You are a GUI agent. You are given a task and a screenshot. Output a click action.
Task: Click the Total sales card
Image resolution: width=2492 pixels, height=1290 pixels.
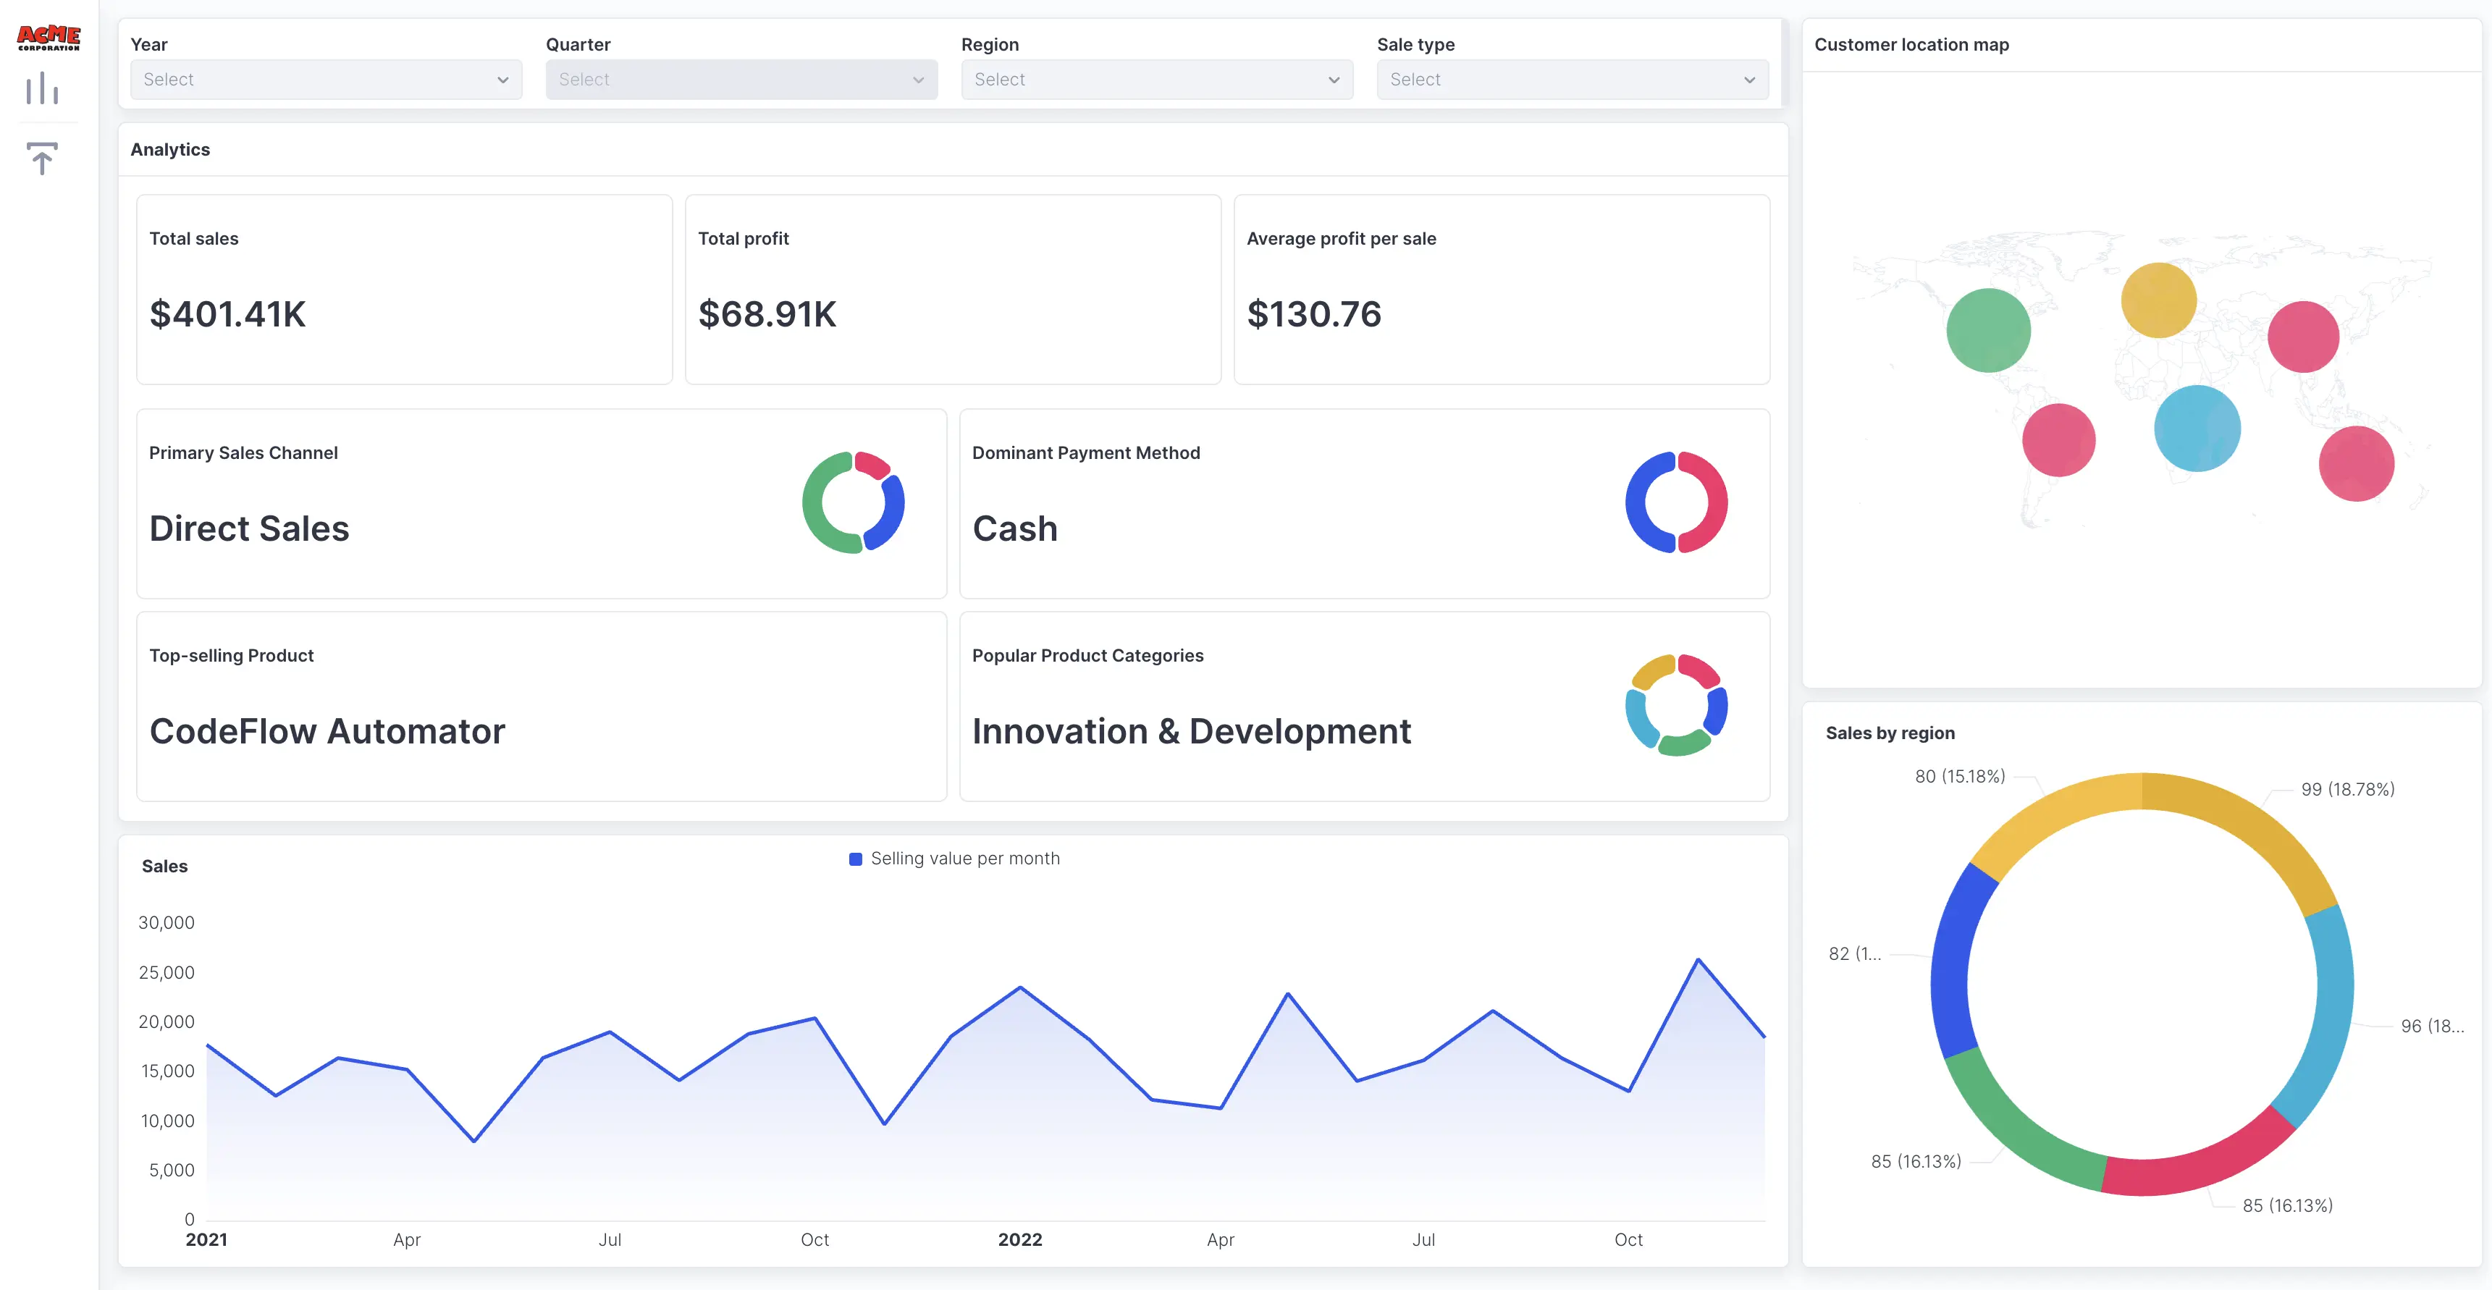point(403,289)
